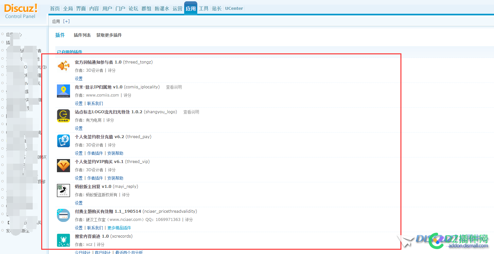Click 联系我们 for 付费主题购买有效期
494x254 pixels.
95,228
